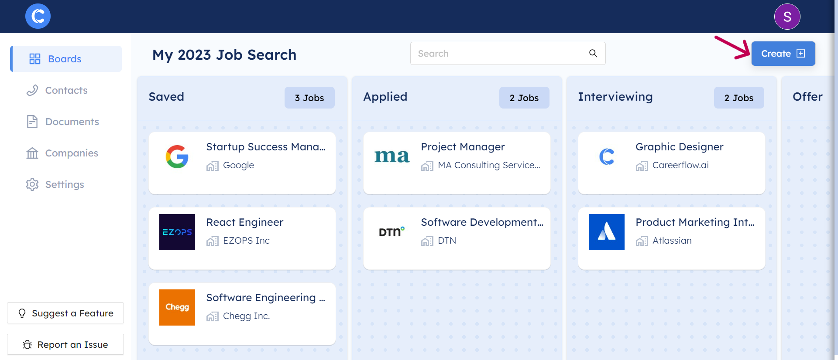Image resolution: width=838 pixels, height=360 pixels.
Task: Click the Chegg logo thumbnail
Action: click(177, 307)
